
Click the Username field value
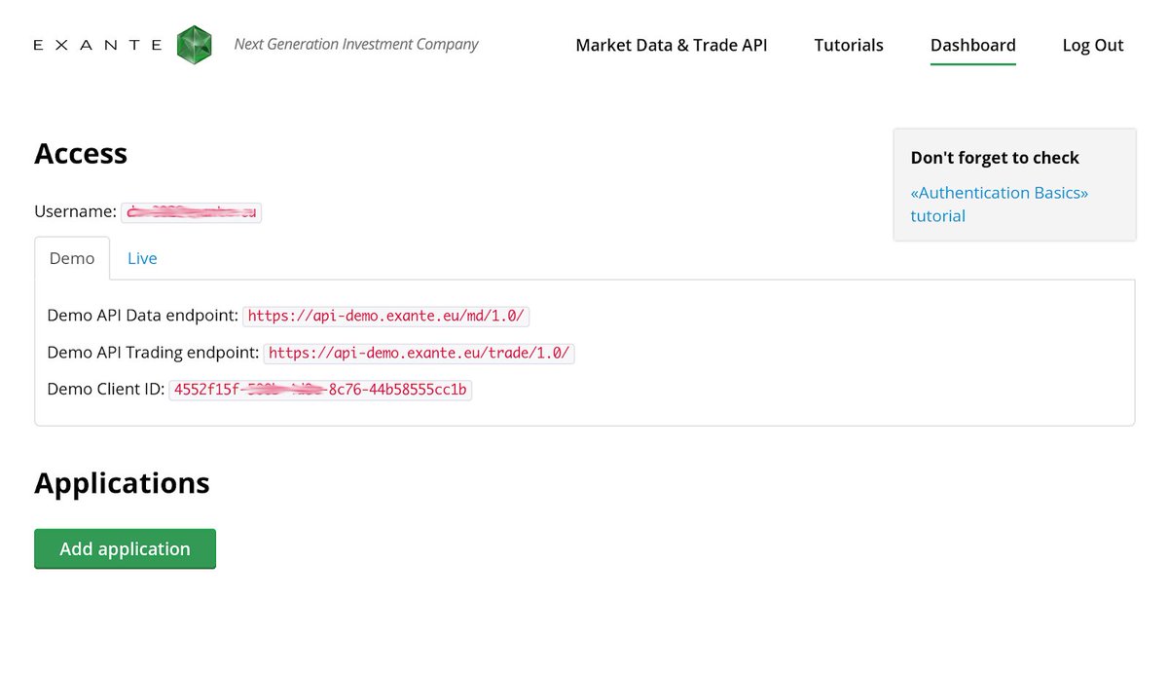tap(191, 211)
